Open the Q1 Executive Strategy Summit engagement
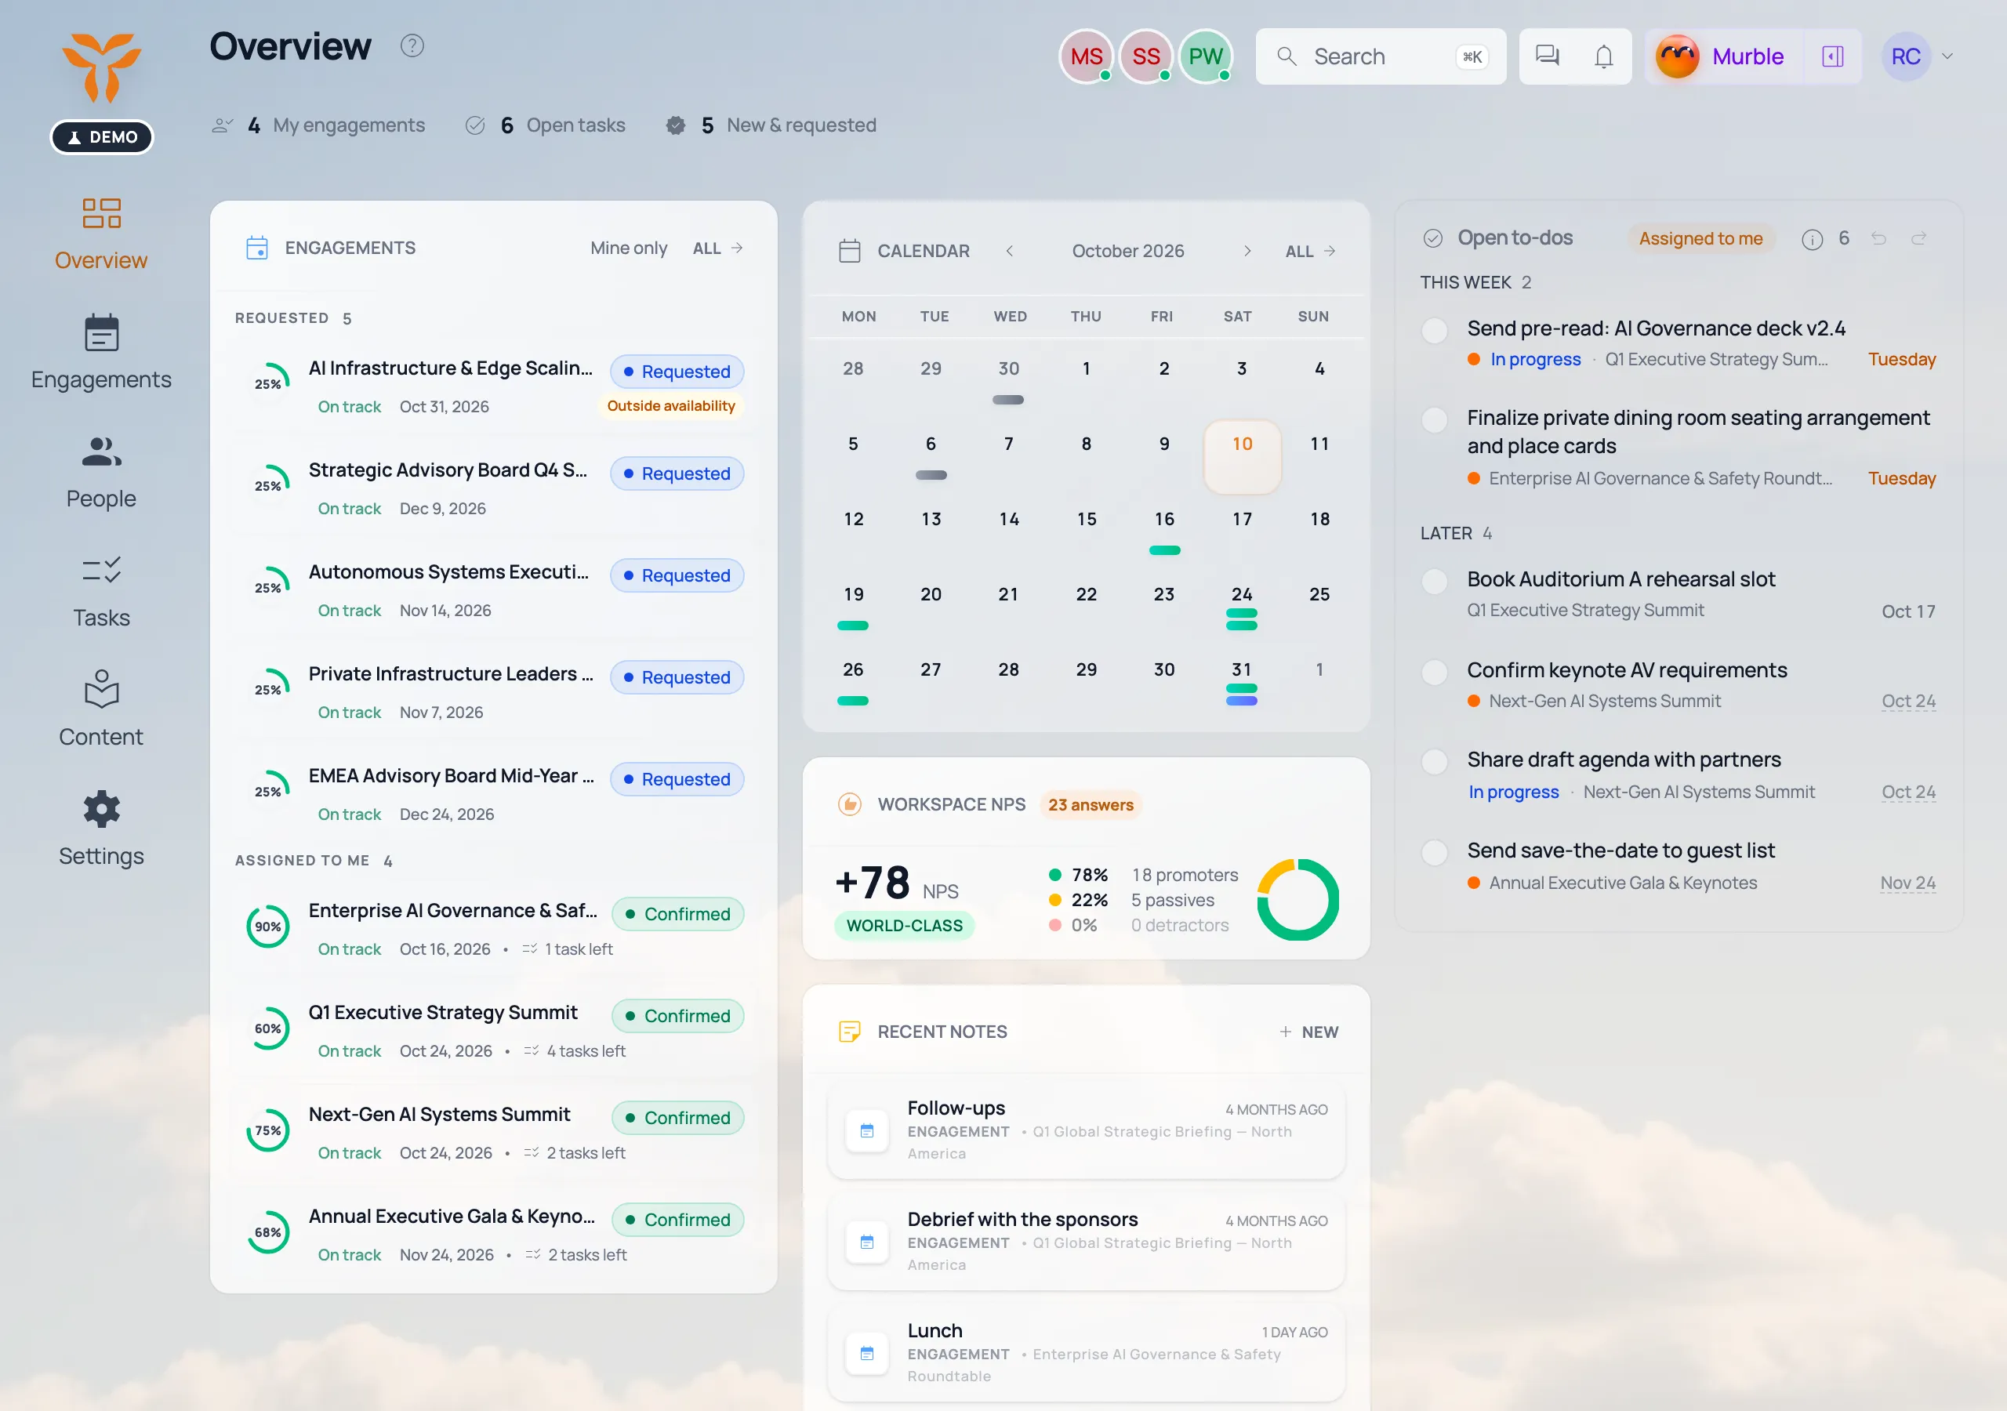The width and height of the screenshot is (2007, 1411). coord(494,1030)
